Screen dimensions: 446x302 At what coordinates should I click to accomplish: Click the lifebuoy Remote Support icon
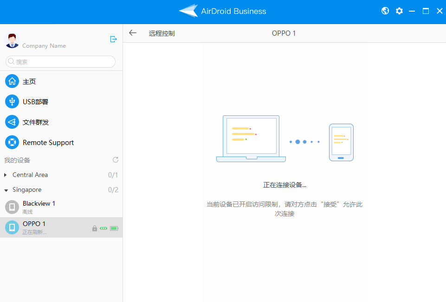12,142
